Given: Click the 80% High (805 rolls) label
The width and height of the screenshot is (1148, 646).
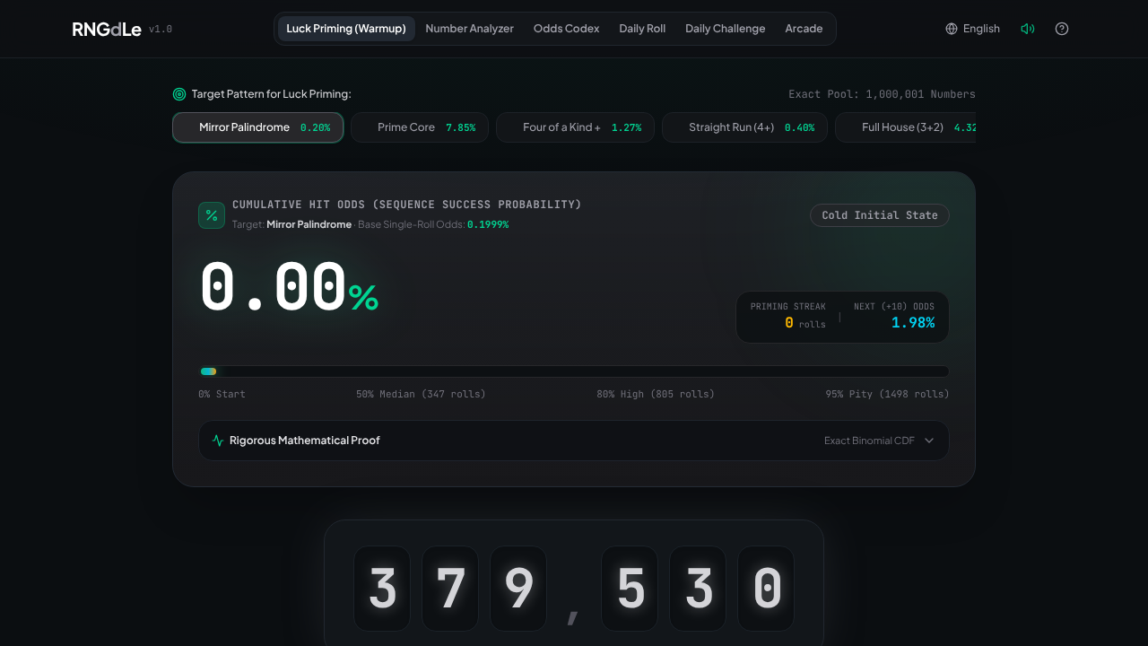Looking at the screenshot, I should point(656,394).
